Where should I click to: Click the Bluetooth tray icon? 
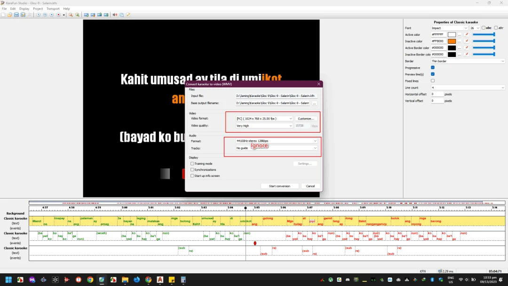tap(432, 279)
